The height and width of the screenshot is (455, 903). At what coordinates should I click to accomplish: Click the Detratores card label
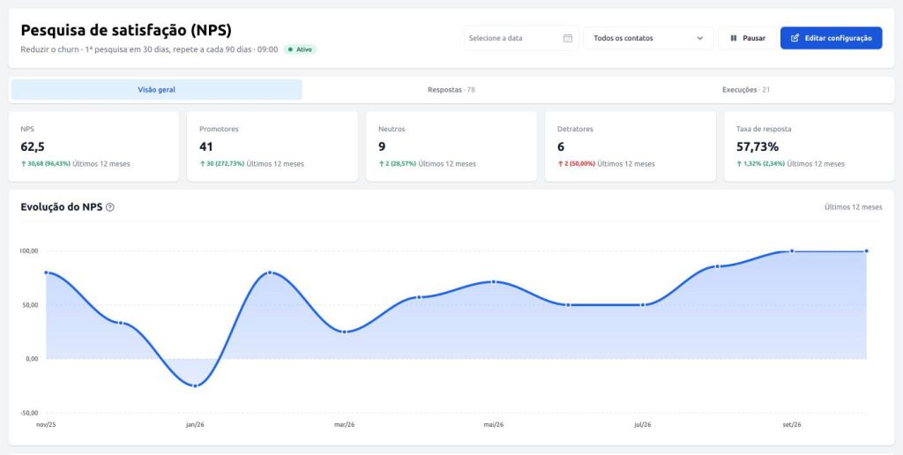(575, 129)
